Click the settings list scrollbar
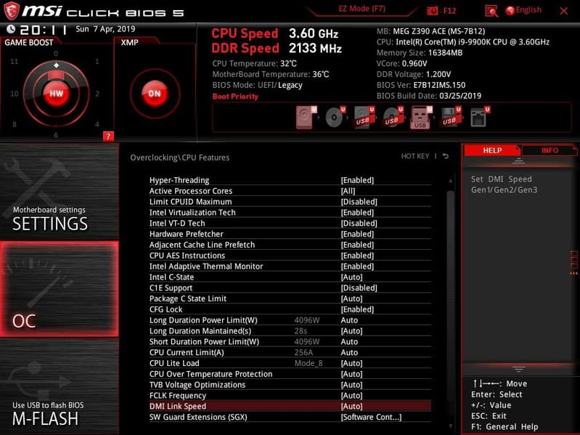This screenshot has height=435, width=580. click(450, 296)
